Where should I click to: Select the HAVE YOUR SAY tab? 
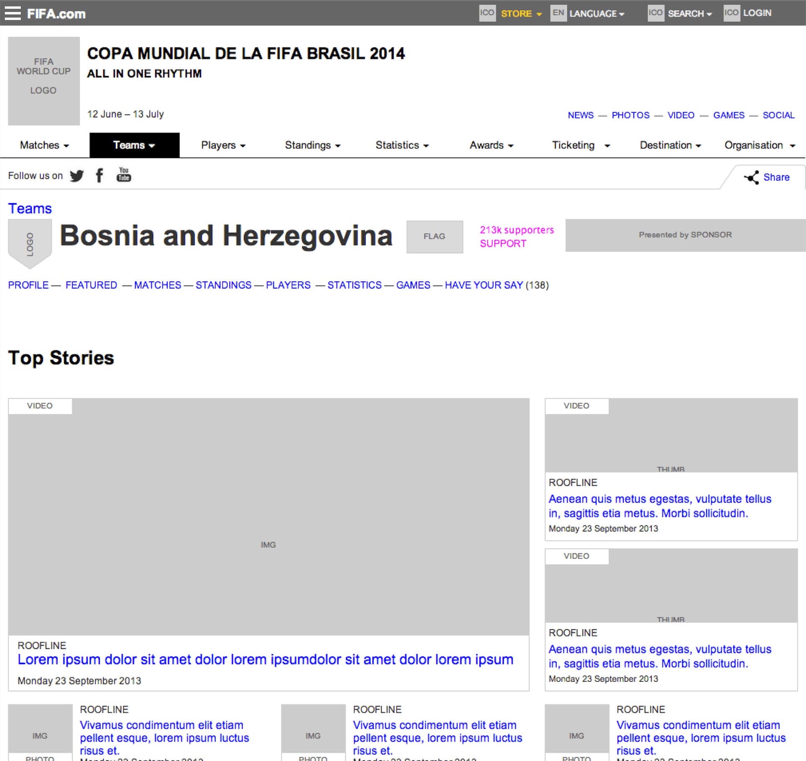click(484, 285)
